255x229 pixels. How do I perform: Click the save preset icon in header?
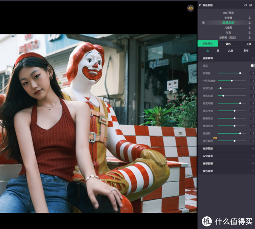[x=251, y=6]
